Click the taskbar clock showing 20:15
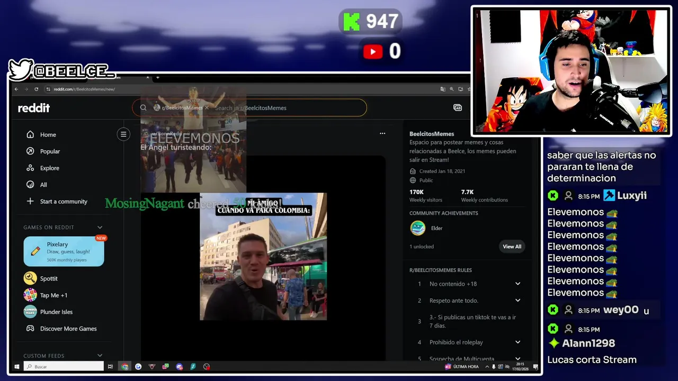This screenshot has width=678, height=381. 520,367
